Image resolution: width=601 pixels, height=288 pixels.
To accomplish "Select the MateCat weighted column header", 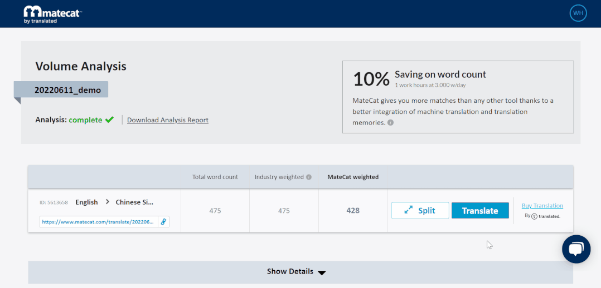I will (353, 177).
